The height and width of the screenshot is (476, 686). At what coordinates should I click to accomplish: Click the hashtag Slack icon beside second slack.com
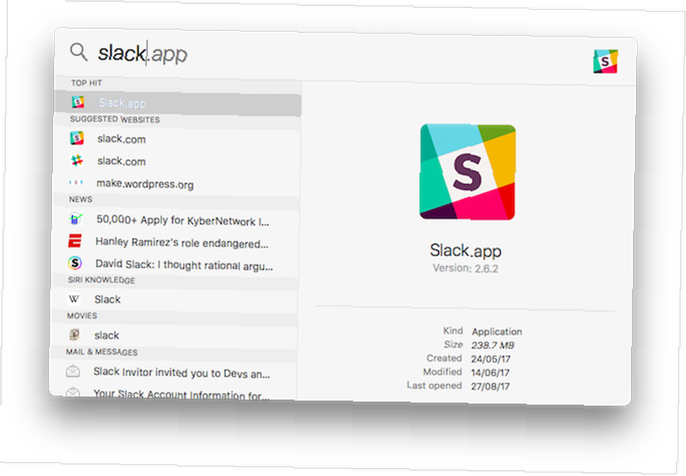click(x=77, y=160)
